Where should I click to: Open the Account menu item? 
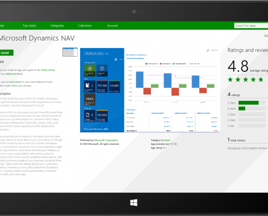[113, 25]
